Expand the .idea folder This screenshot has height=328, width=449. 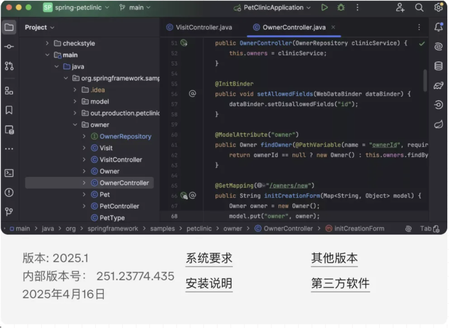[75, 90]
